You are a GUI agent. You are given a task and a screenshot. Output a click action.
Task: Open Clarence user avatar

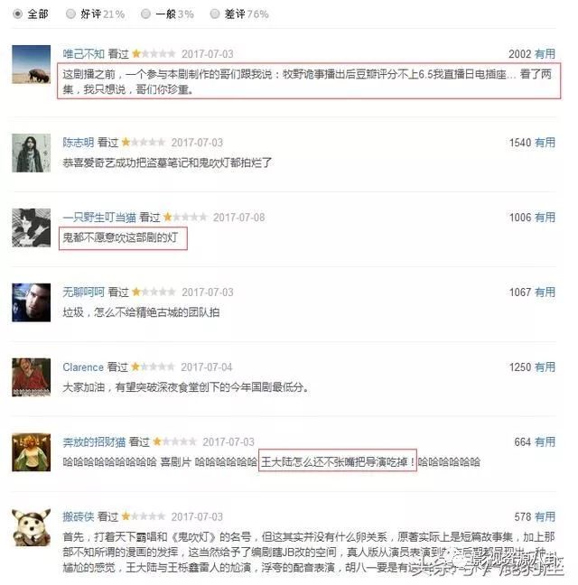coord(32,377)
